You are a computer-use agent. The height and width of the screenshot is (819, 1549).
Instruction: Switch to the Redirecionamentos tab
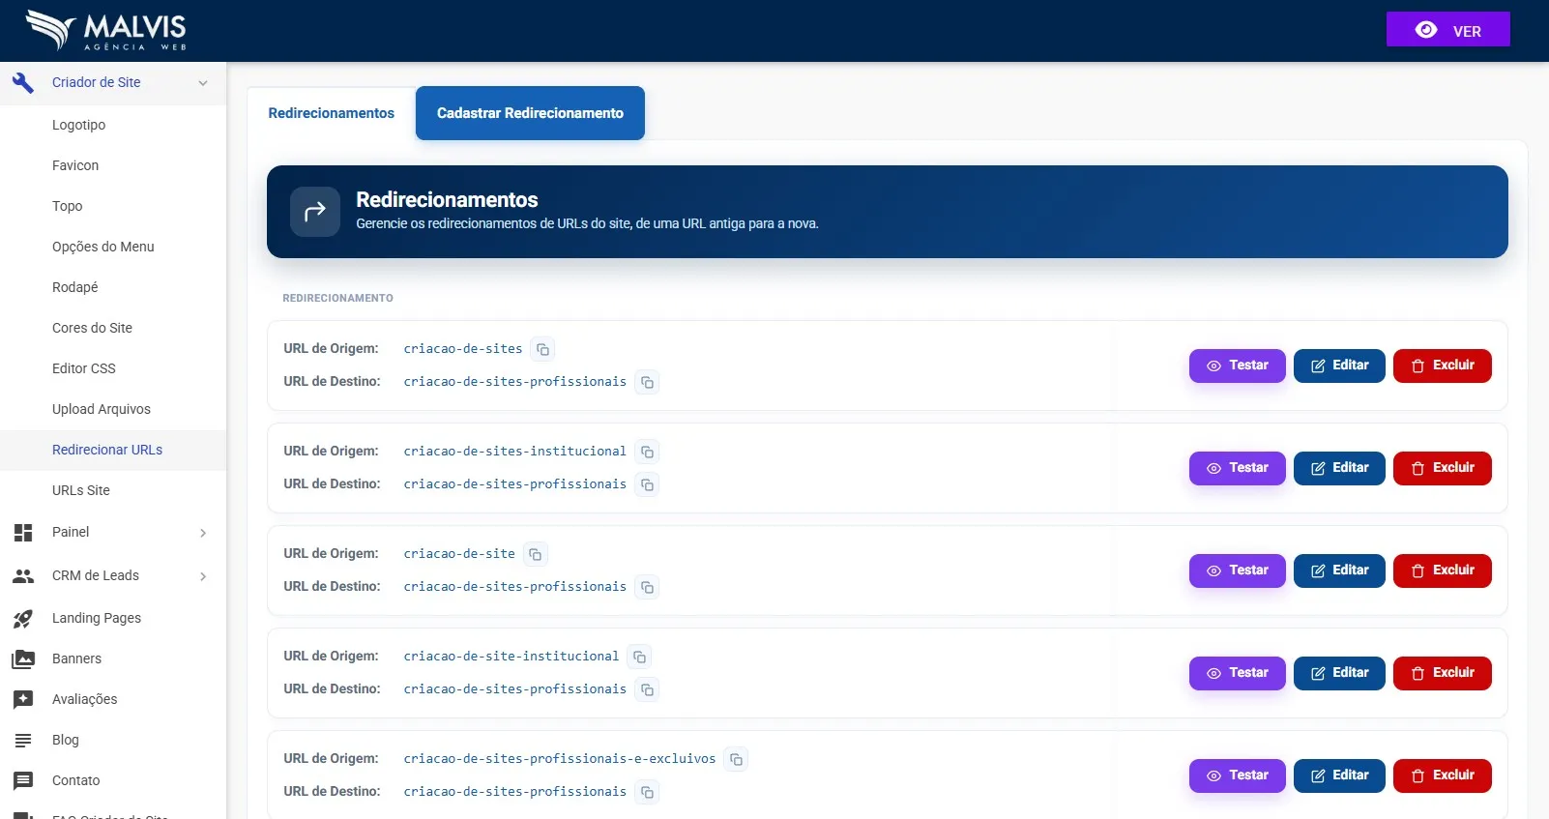pyautogui.click(x=332, y=113)
